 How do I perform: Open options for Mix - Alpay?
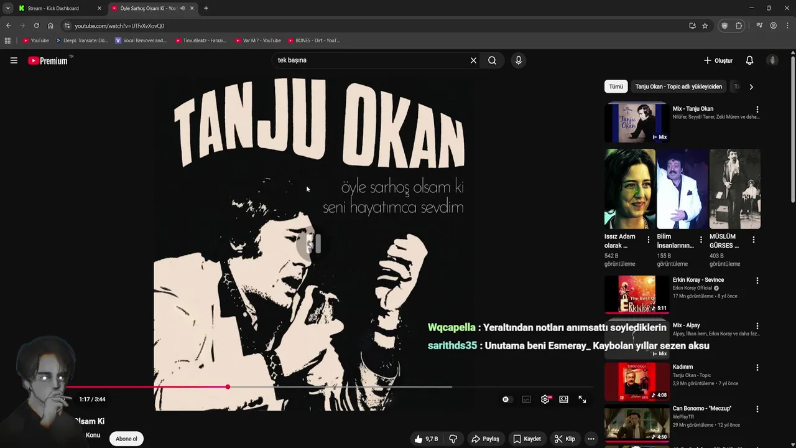(757, 325)
